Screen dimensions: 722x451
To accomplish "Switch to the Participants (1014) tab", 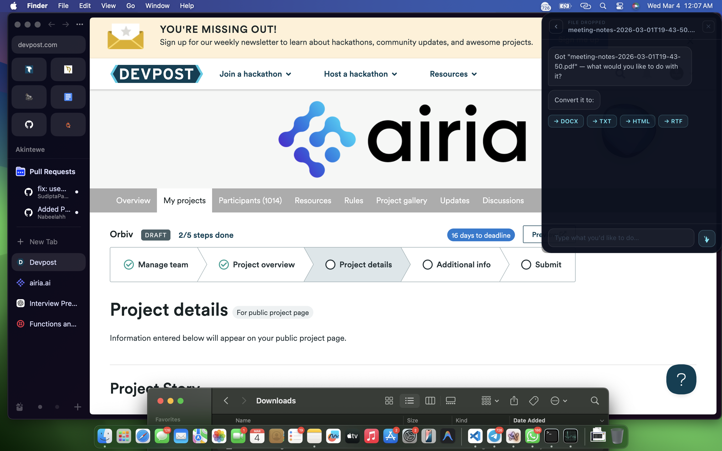I will 250,200.
